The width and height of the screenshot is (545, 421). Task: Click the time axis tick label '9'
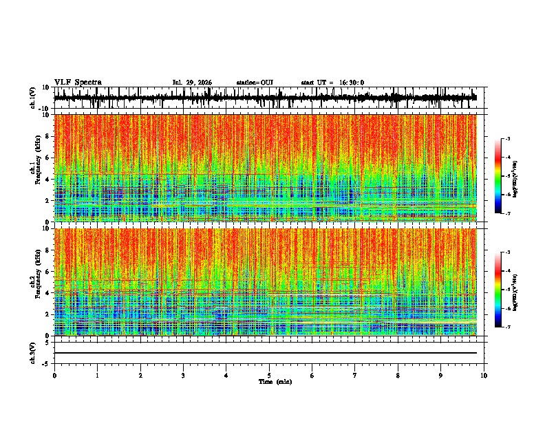pyautogui.click(x=440, y=376)
